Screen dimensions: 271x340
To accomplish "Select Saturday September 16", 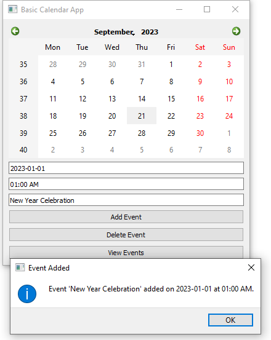I will click(x=200, y=98).
